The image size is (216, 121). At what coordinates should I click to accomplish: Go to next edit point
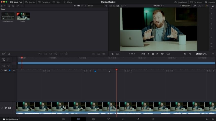(163, 54)
